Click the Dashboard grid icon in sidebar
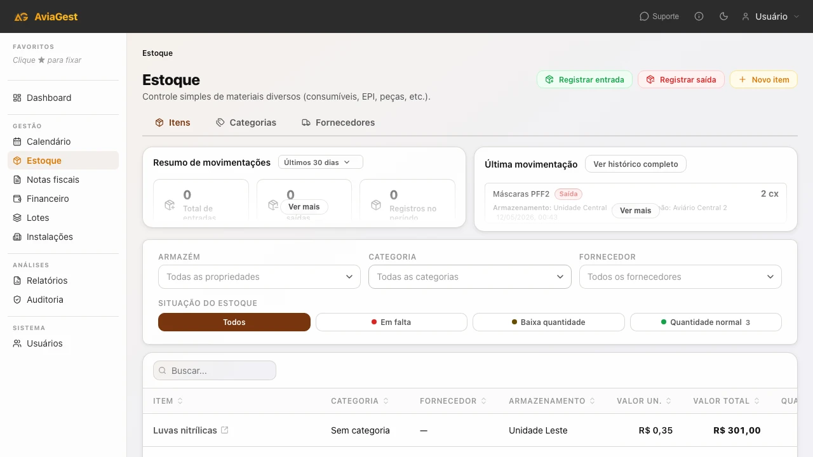The width and height of the screenshot is (813, 457). click(17, 98)
